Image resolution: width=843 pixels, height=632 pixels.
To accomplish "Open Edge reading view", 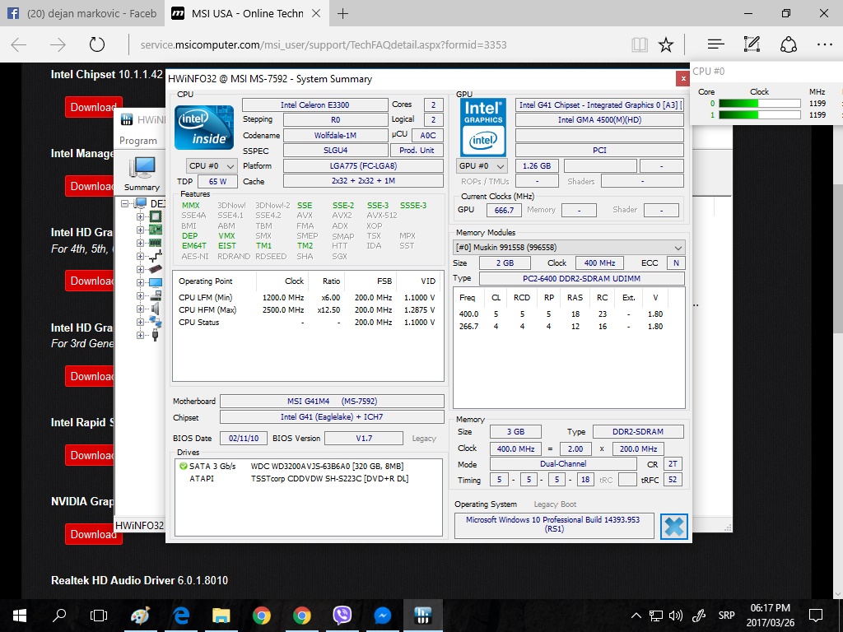I will (x=639, y=44).
